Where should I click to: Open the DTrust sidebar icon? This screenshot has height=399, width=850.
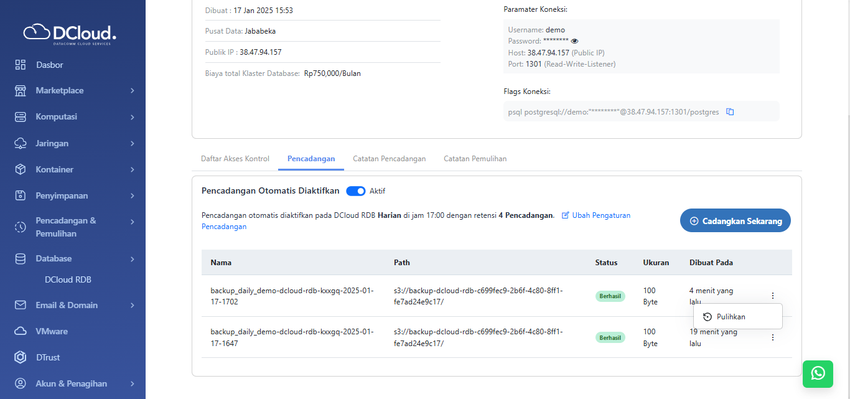[x=21, y=357]
